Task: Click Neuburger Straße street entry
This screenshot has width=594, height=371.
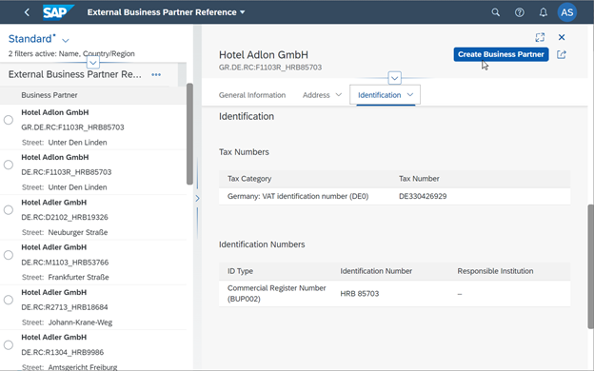Action: coord(78,232)
